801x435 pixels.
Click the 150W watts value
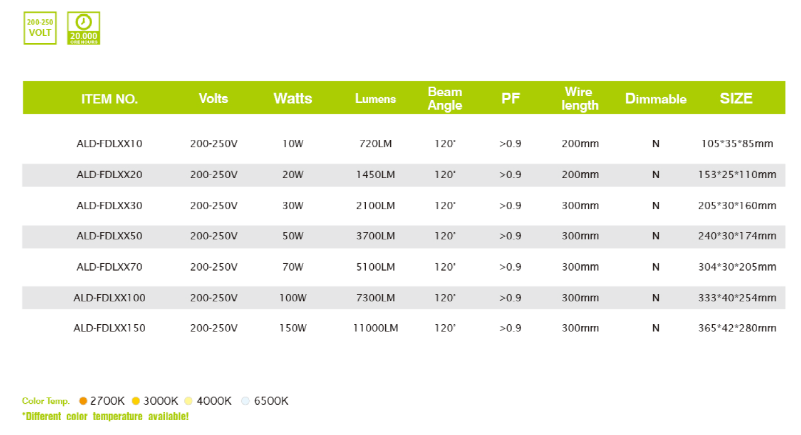(x=293, y=328)
